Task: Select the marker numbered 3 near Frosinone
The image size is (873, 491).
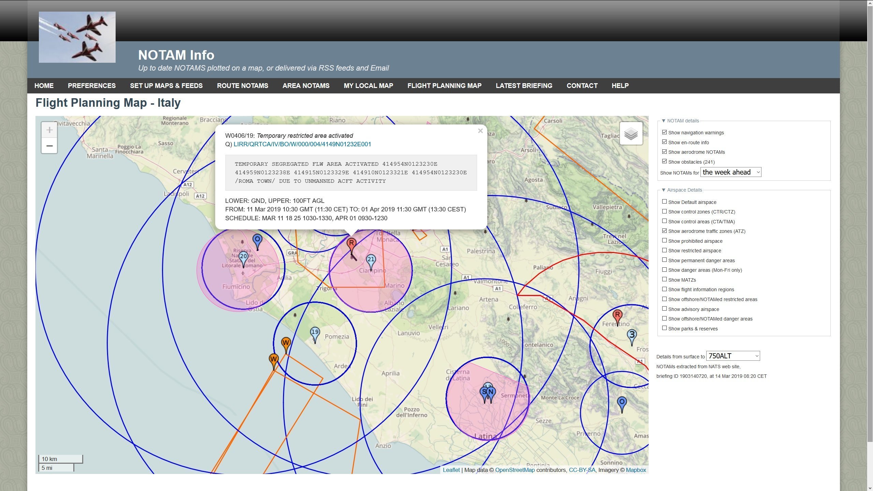Action: (632, 338)
